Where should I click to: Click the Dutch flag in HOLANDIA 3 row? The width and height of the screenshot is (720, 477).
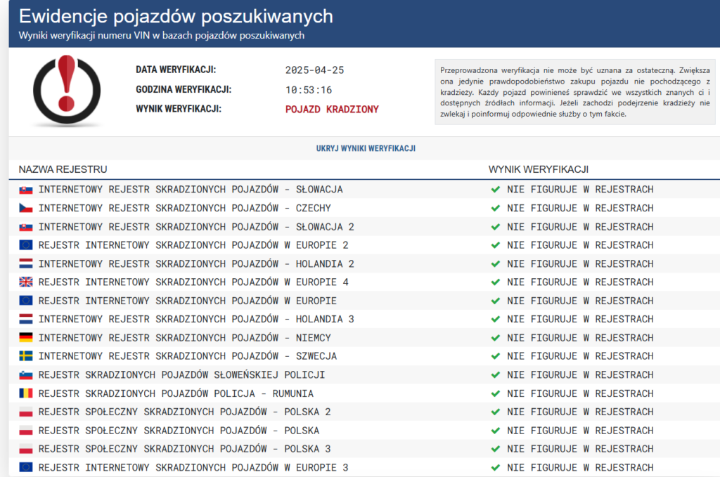(x=26, y=320)
